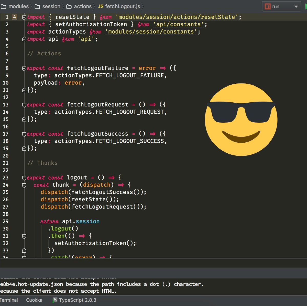Click the modules folder icon in breadcrumbs
Viewport: 307px width, 306px height.
pyautogui.click(x=4, y=7)
